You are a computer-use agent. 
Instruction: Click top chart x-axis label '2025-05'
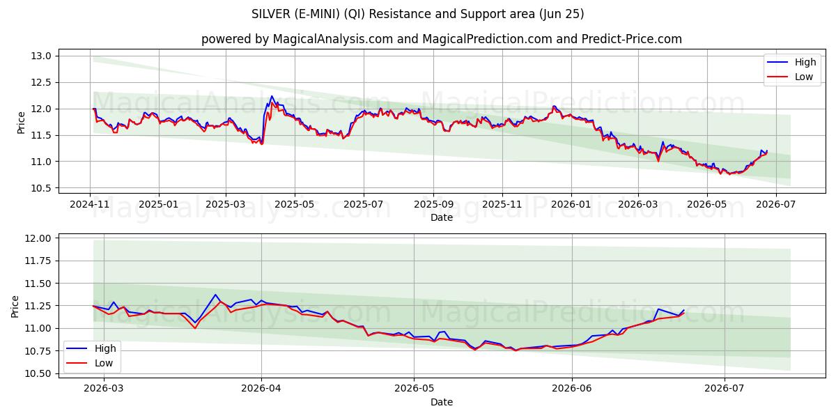pos(295,204)
